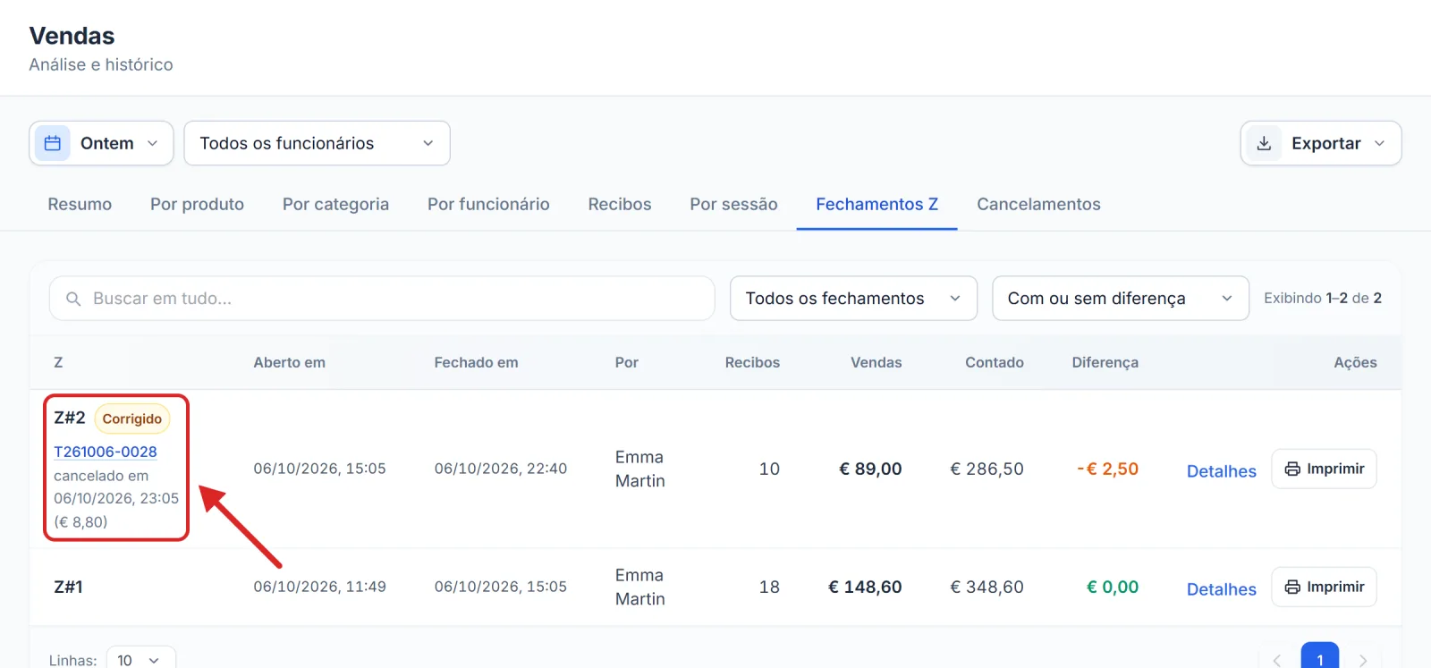The width and height of the screenshot is (1431, 668).
Task: Open Detalhes for closing Z#2
Action: [1221, 471]
